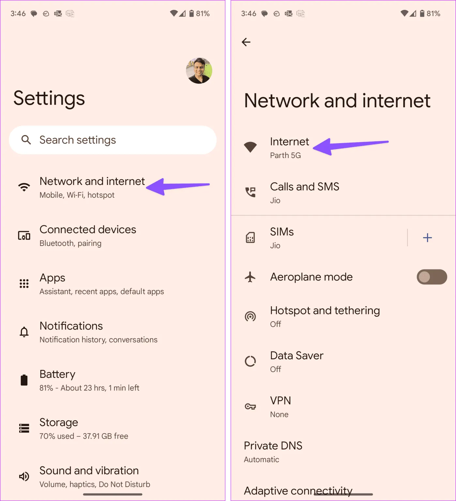The image size is (456, 501).
Task: Click the Sound and vibration speaker icon
Action: point(24,477)
